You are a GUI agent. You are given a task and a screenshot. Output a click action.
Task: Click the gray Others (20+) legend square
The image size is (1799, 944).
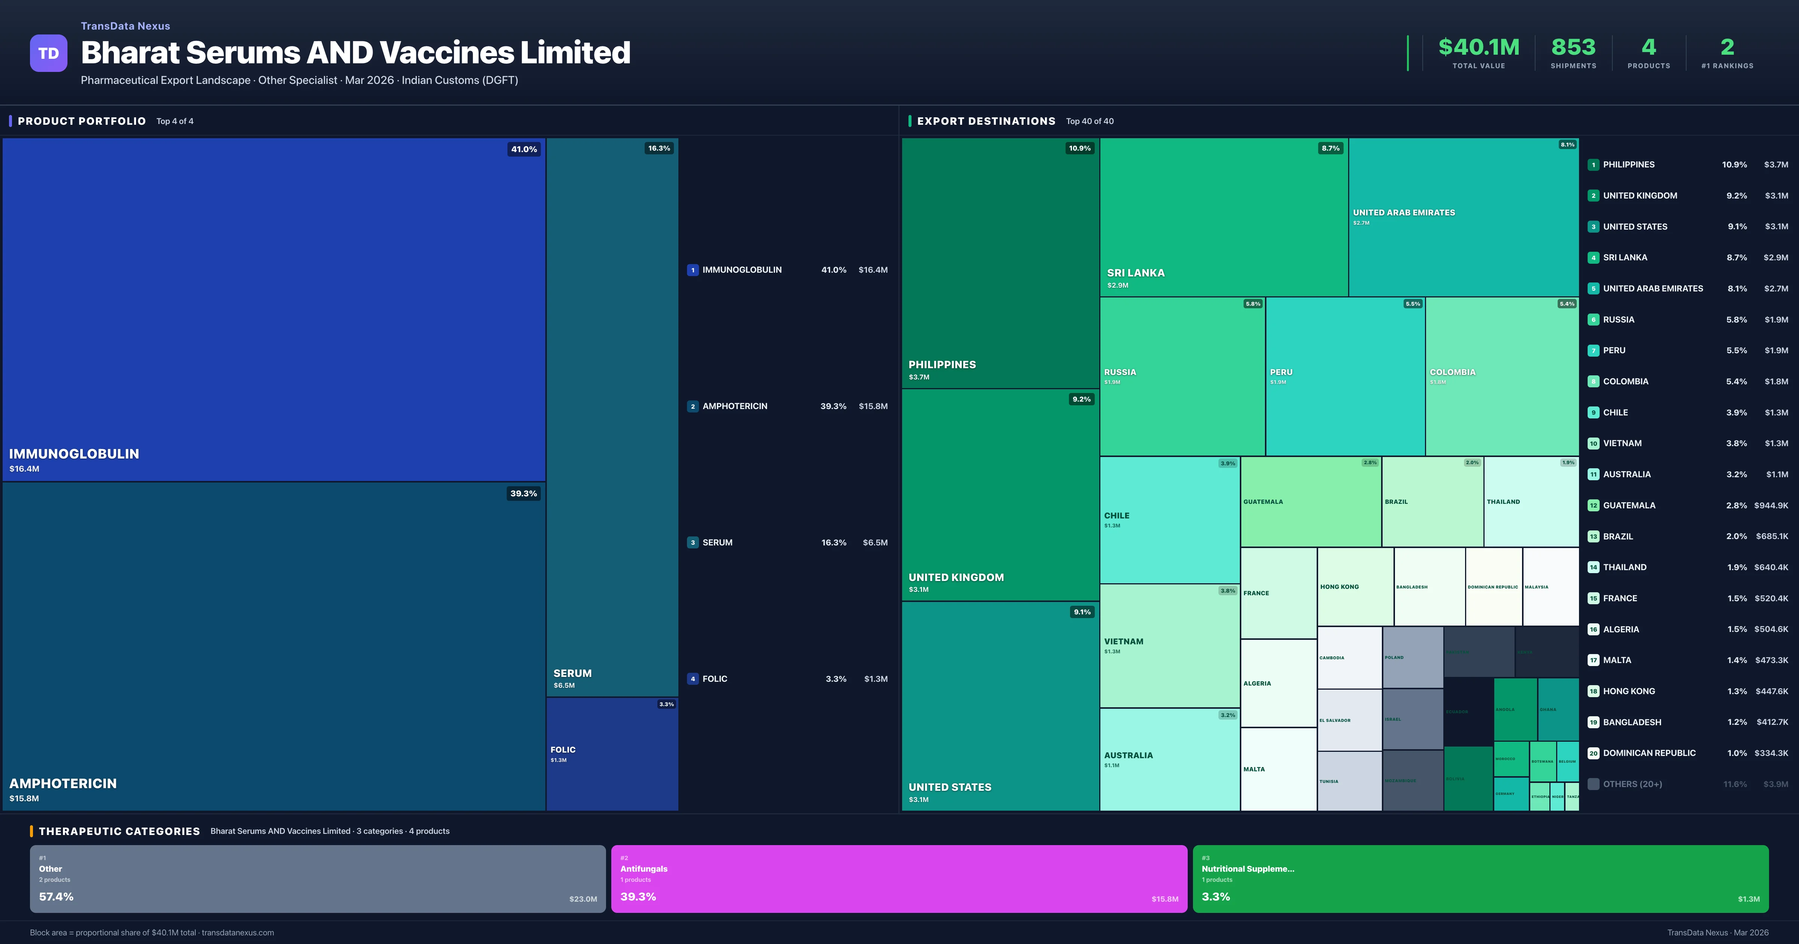[1593, 784]
